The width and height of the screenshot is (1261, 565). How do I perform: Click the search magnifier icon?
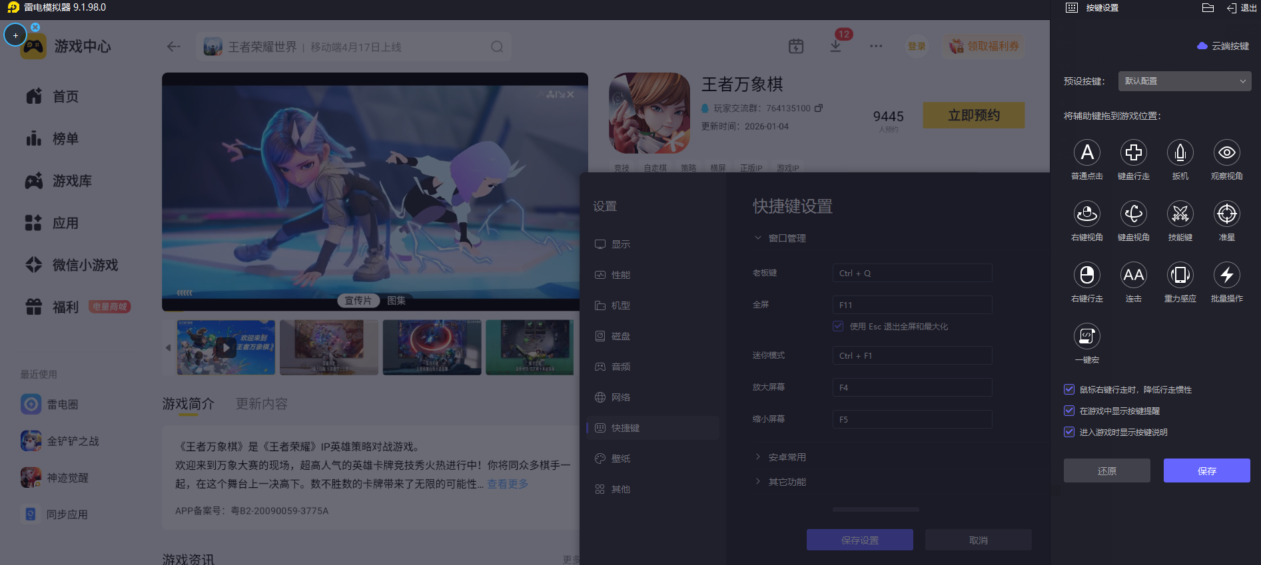point(497,47)
